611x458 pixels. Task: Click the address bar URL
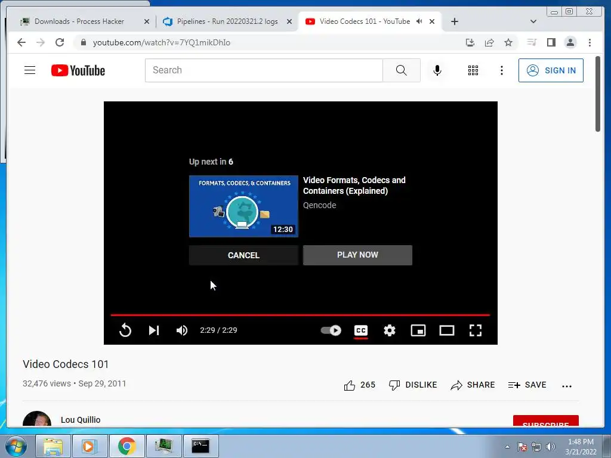point(161,42)
